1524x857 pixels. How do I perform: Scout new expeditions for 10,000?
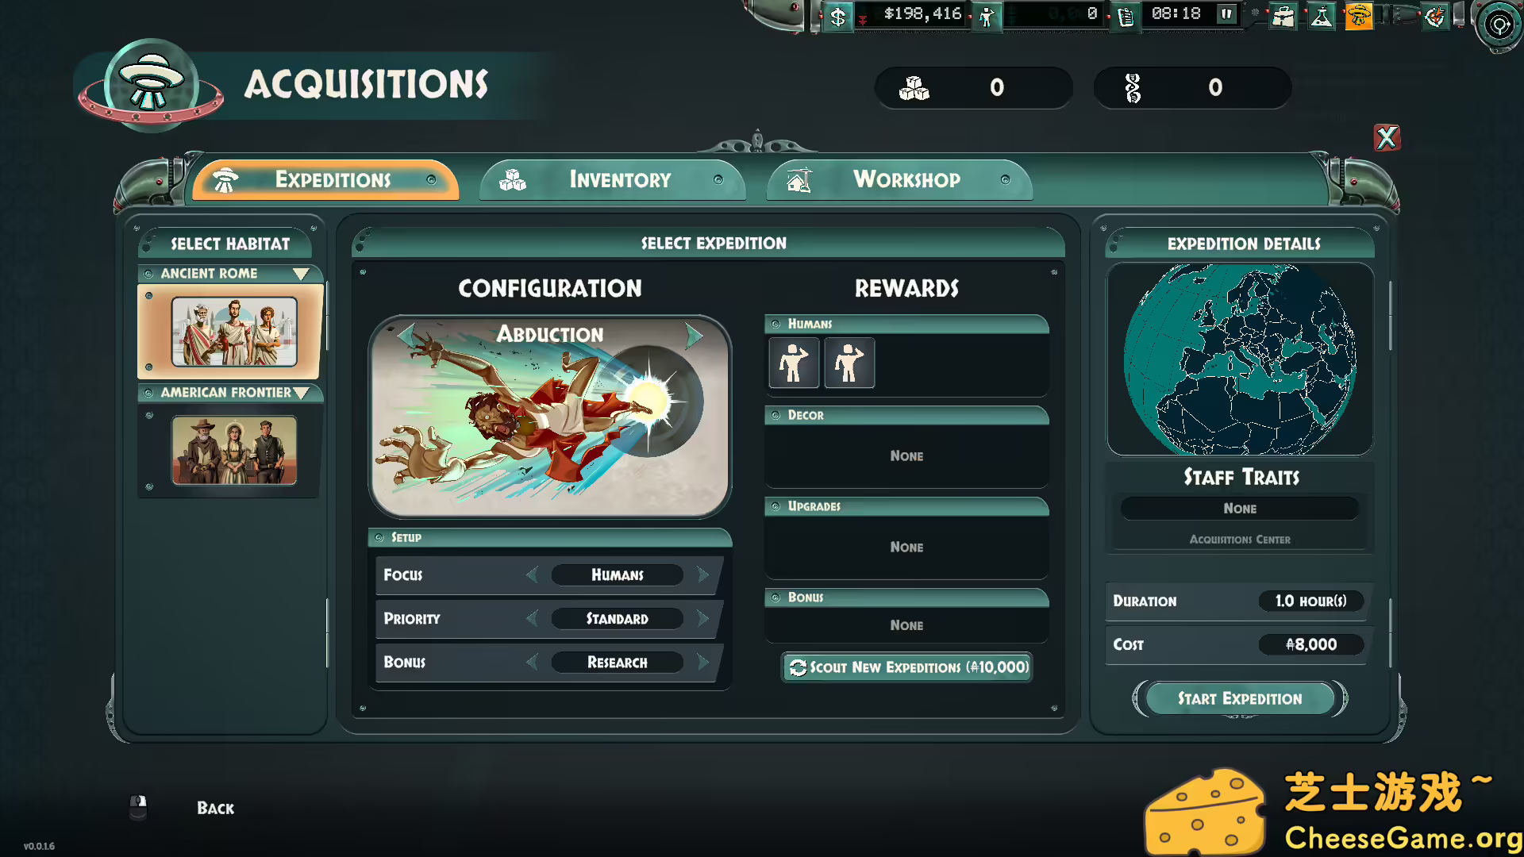click(906, 667)
